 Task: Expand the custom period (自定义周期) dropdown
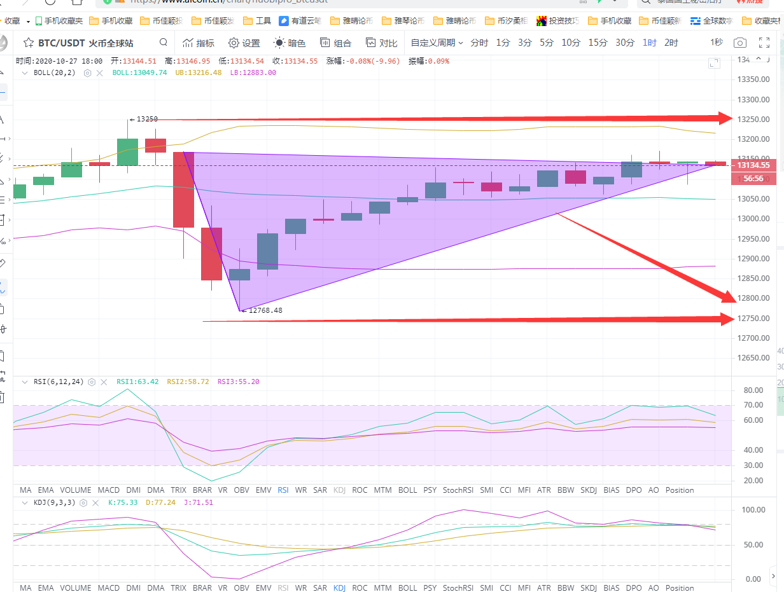click(437, 43)
